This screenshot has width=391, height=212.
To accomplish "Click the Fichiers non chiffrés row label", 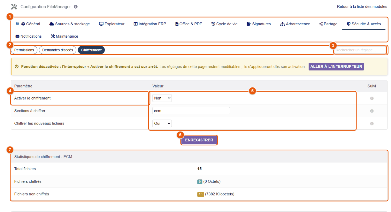I will tap(32, 194).
